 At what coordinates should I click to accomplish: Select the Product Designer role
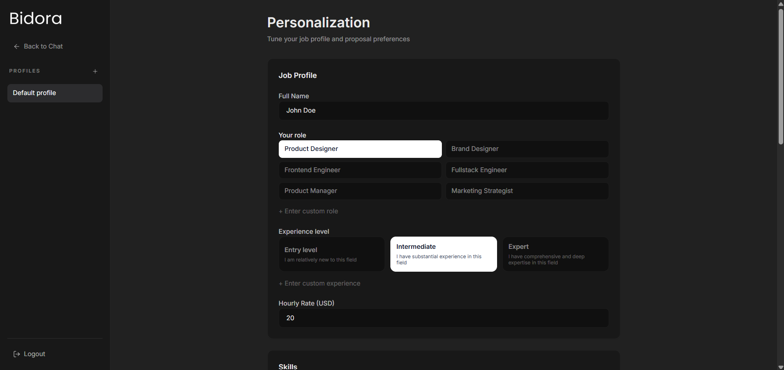[360, 149]
